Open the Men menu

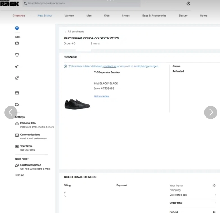pos(89,16)
